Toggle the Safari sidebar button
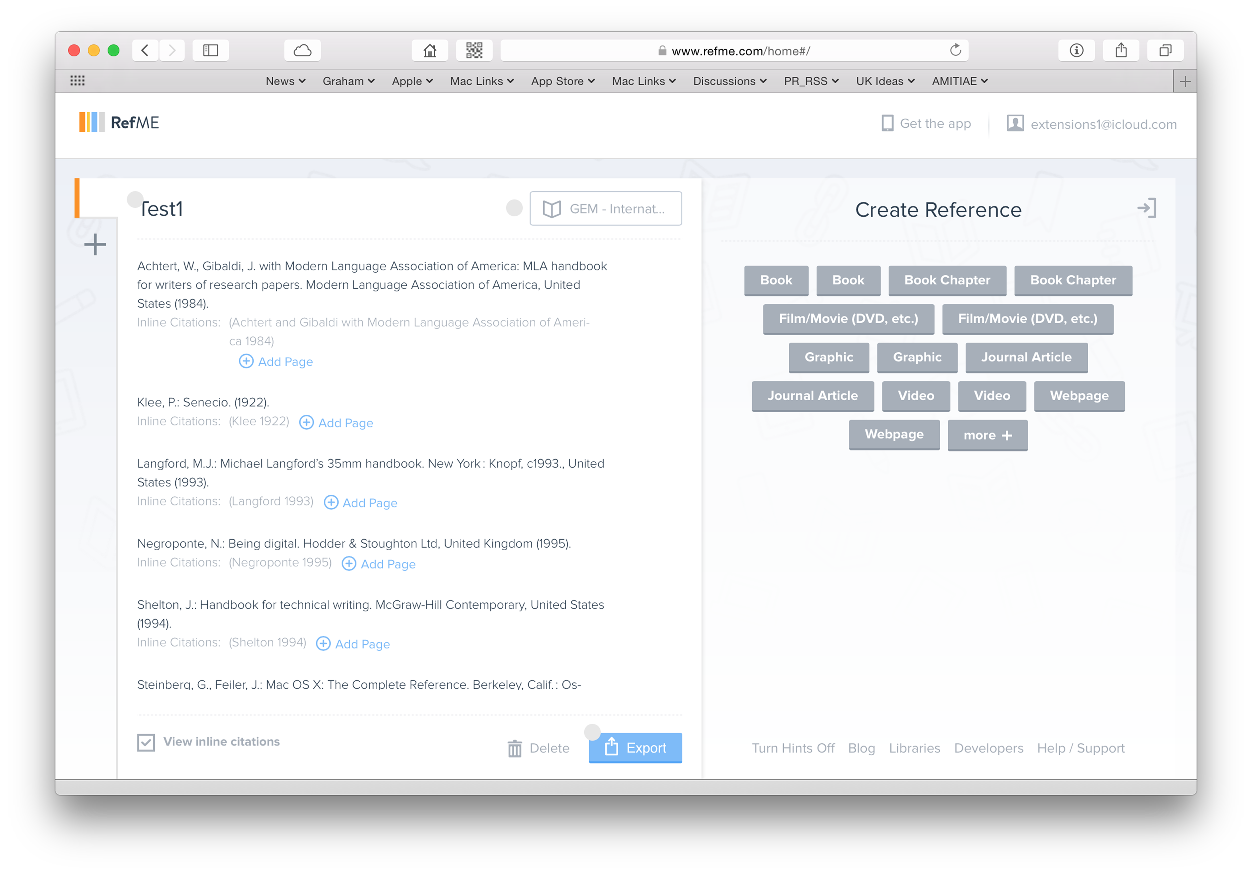 point(211,51)
